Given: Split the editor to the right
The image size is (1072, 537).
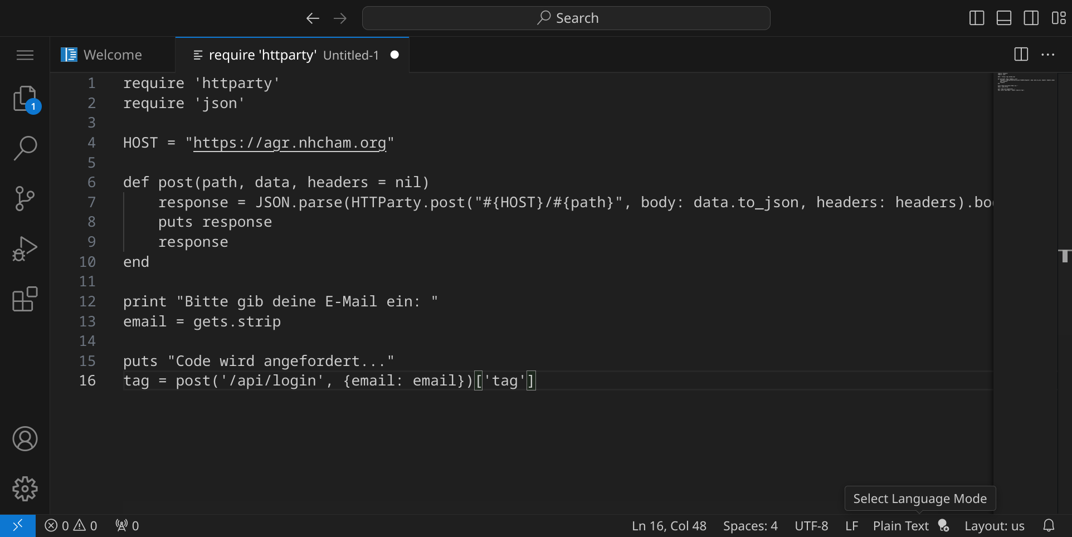Looking at the screenshot, I should click(x=1021, y=55).
